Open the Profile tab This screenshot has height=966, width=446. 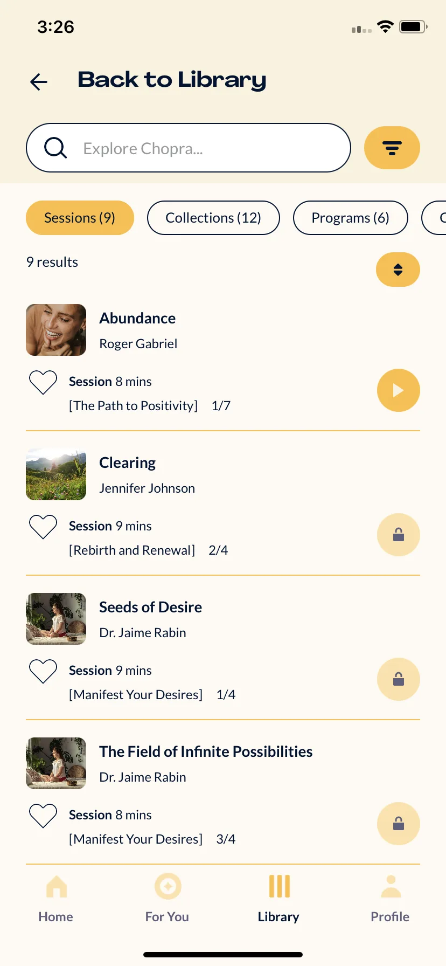(391, 898)
